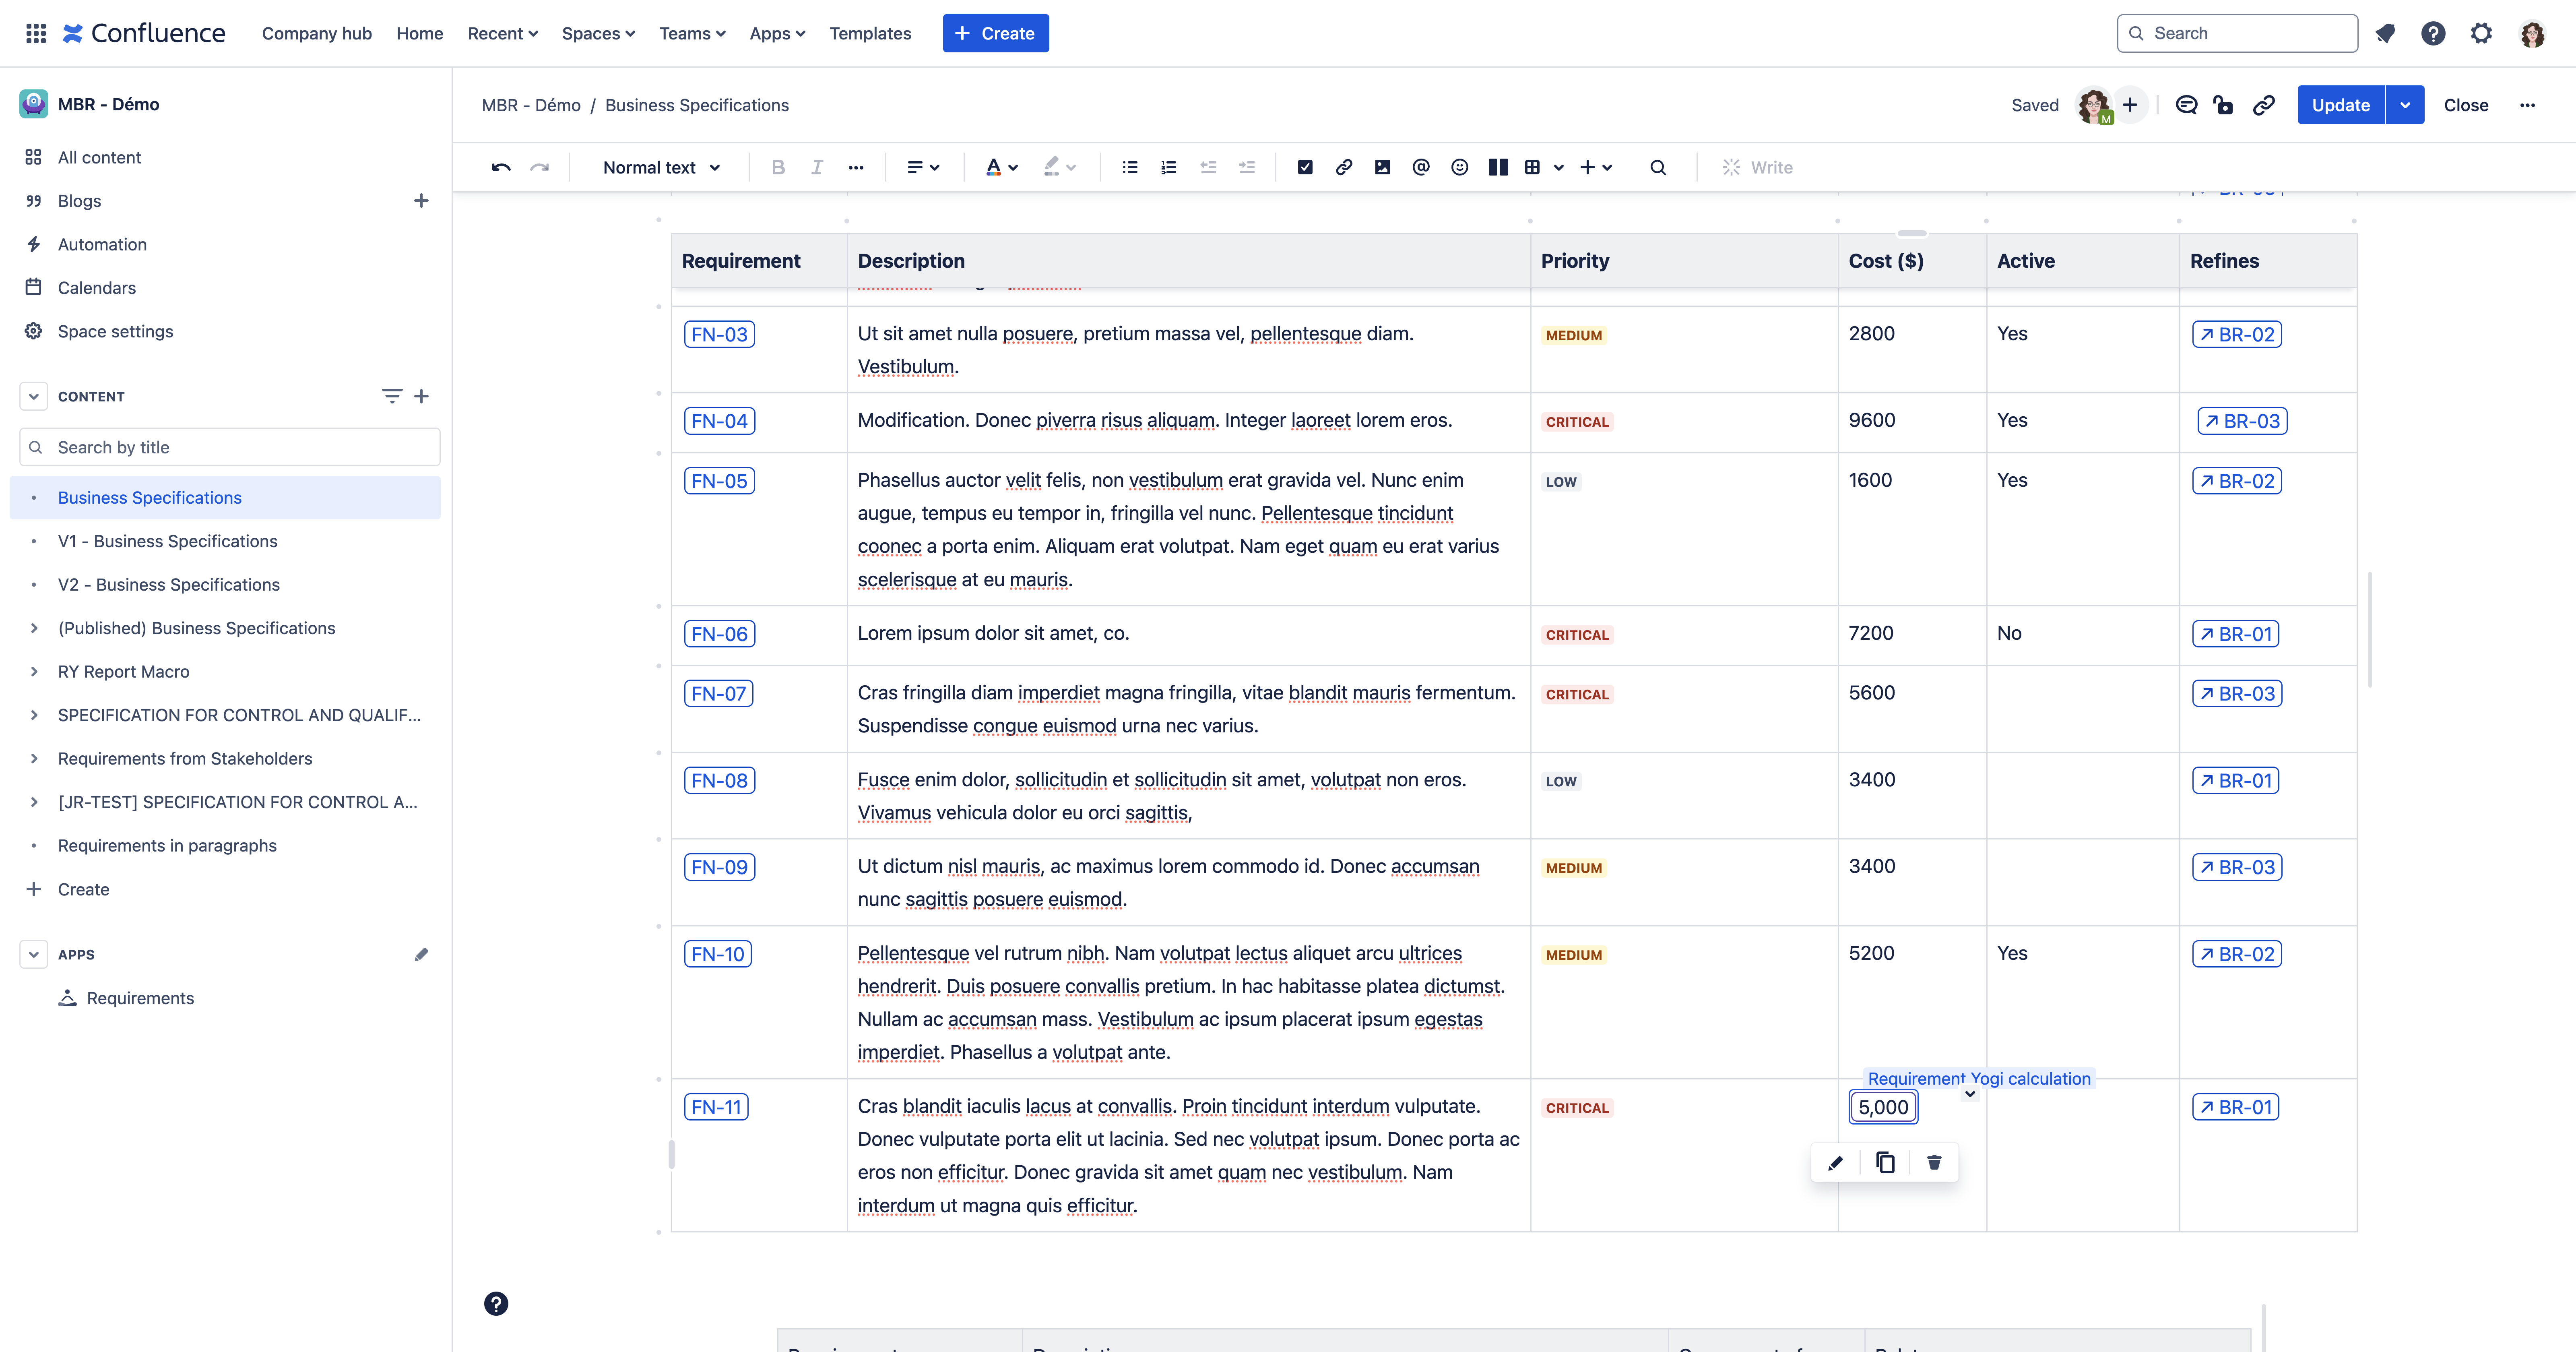Open the Spaces menu
Screen dimensions: 2576x1352
click(598, 33)
